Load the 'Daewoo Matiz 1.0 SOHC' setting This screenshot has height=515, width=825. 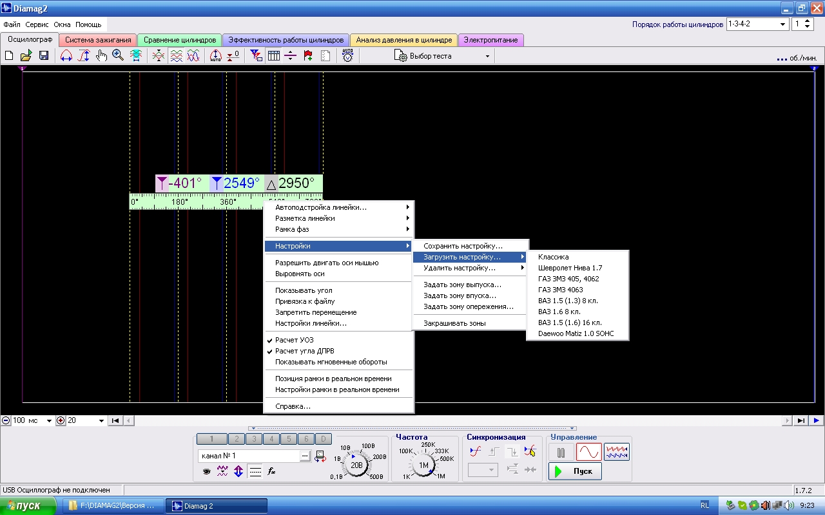click(577, 333)
